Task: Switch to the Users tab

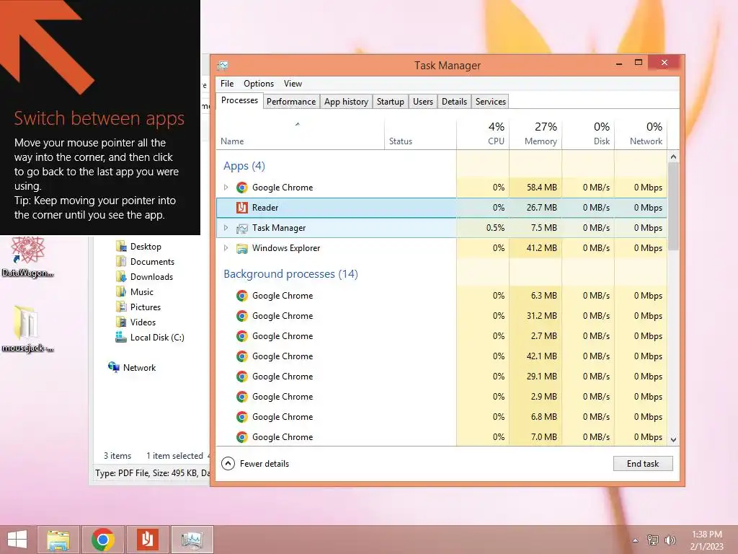Action: click(422, 102)
